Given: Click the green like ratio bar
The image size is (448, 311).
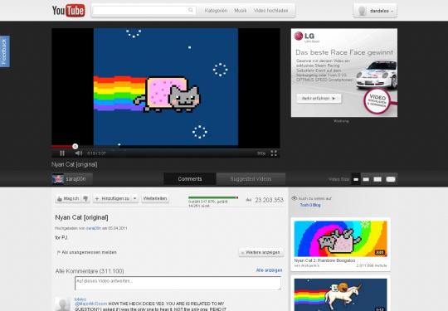Looking at the screenshot, I should click(x=213, y=197).
